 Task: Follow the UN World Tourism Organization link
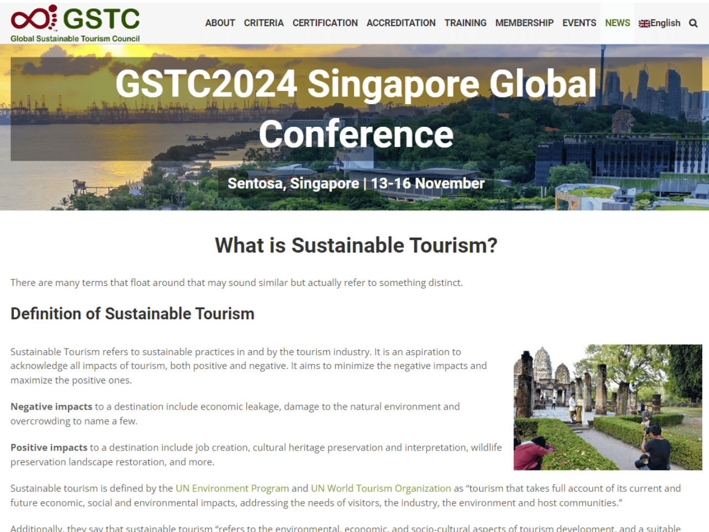[381, 488]
